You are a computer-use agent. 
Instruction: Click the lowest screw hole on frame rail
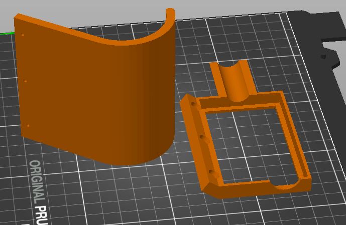pyautogui.click(x=211, y=171)
